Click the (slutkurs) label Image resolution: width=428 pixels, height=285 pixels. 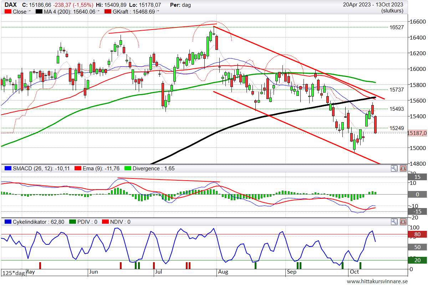[392, 11]
